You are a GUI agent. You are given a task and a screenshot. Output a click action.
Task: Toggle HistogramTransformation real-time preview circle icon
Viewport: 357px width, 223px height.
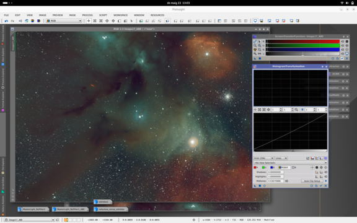point(264,186)
